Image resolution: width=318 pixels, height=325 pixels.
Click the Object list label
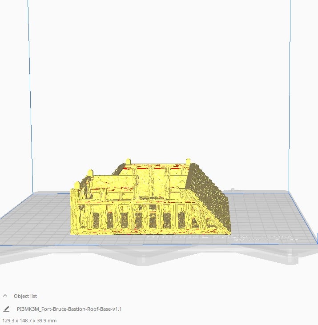tap(25, 296)
